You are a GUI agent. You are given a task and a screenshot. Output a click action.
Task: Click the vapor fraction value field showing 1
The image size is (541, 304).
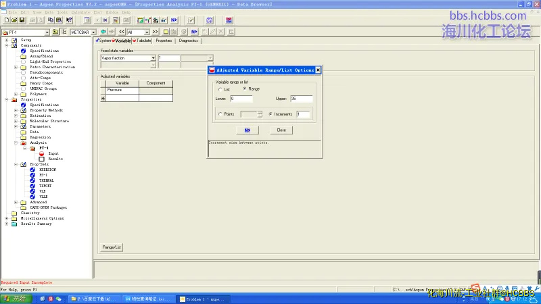point(168,58)
